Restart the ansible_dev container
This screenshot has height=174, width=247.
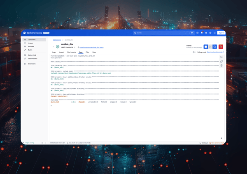(214, 47)
